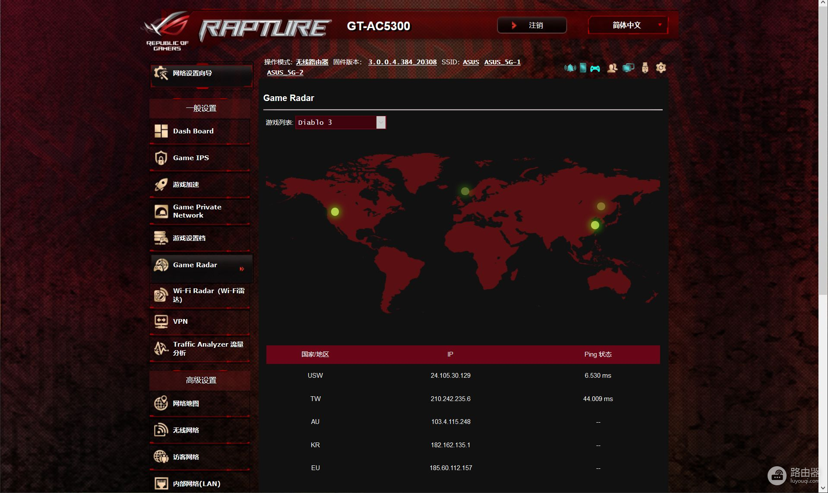The height and width of the screenshot is (493, 828).
Task: Click the Wi-Fi Radar sidebar icon
Action: tap(161, 295)
